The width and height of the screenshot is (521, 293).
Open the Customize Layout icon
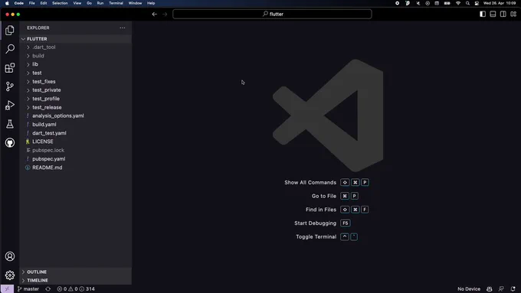pyautogui.click(x=513, y=14)
